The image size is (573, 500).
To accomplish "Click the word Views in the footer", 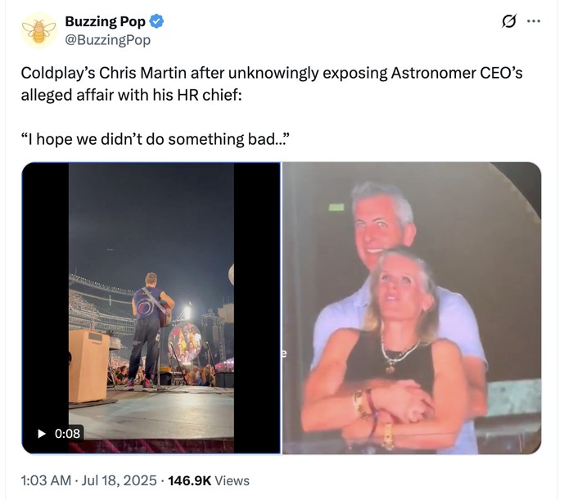I will [233, 480].
